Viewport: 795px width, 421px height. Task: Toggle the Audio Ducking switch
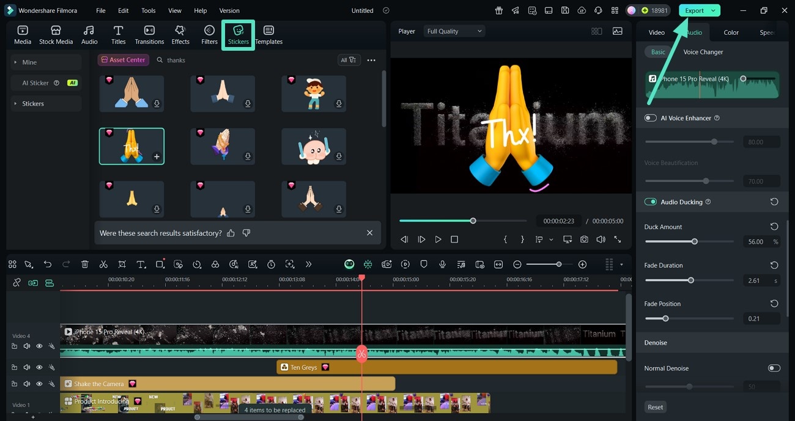pos(651,202)
